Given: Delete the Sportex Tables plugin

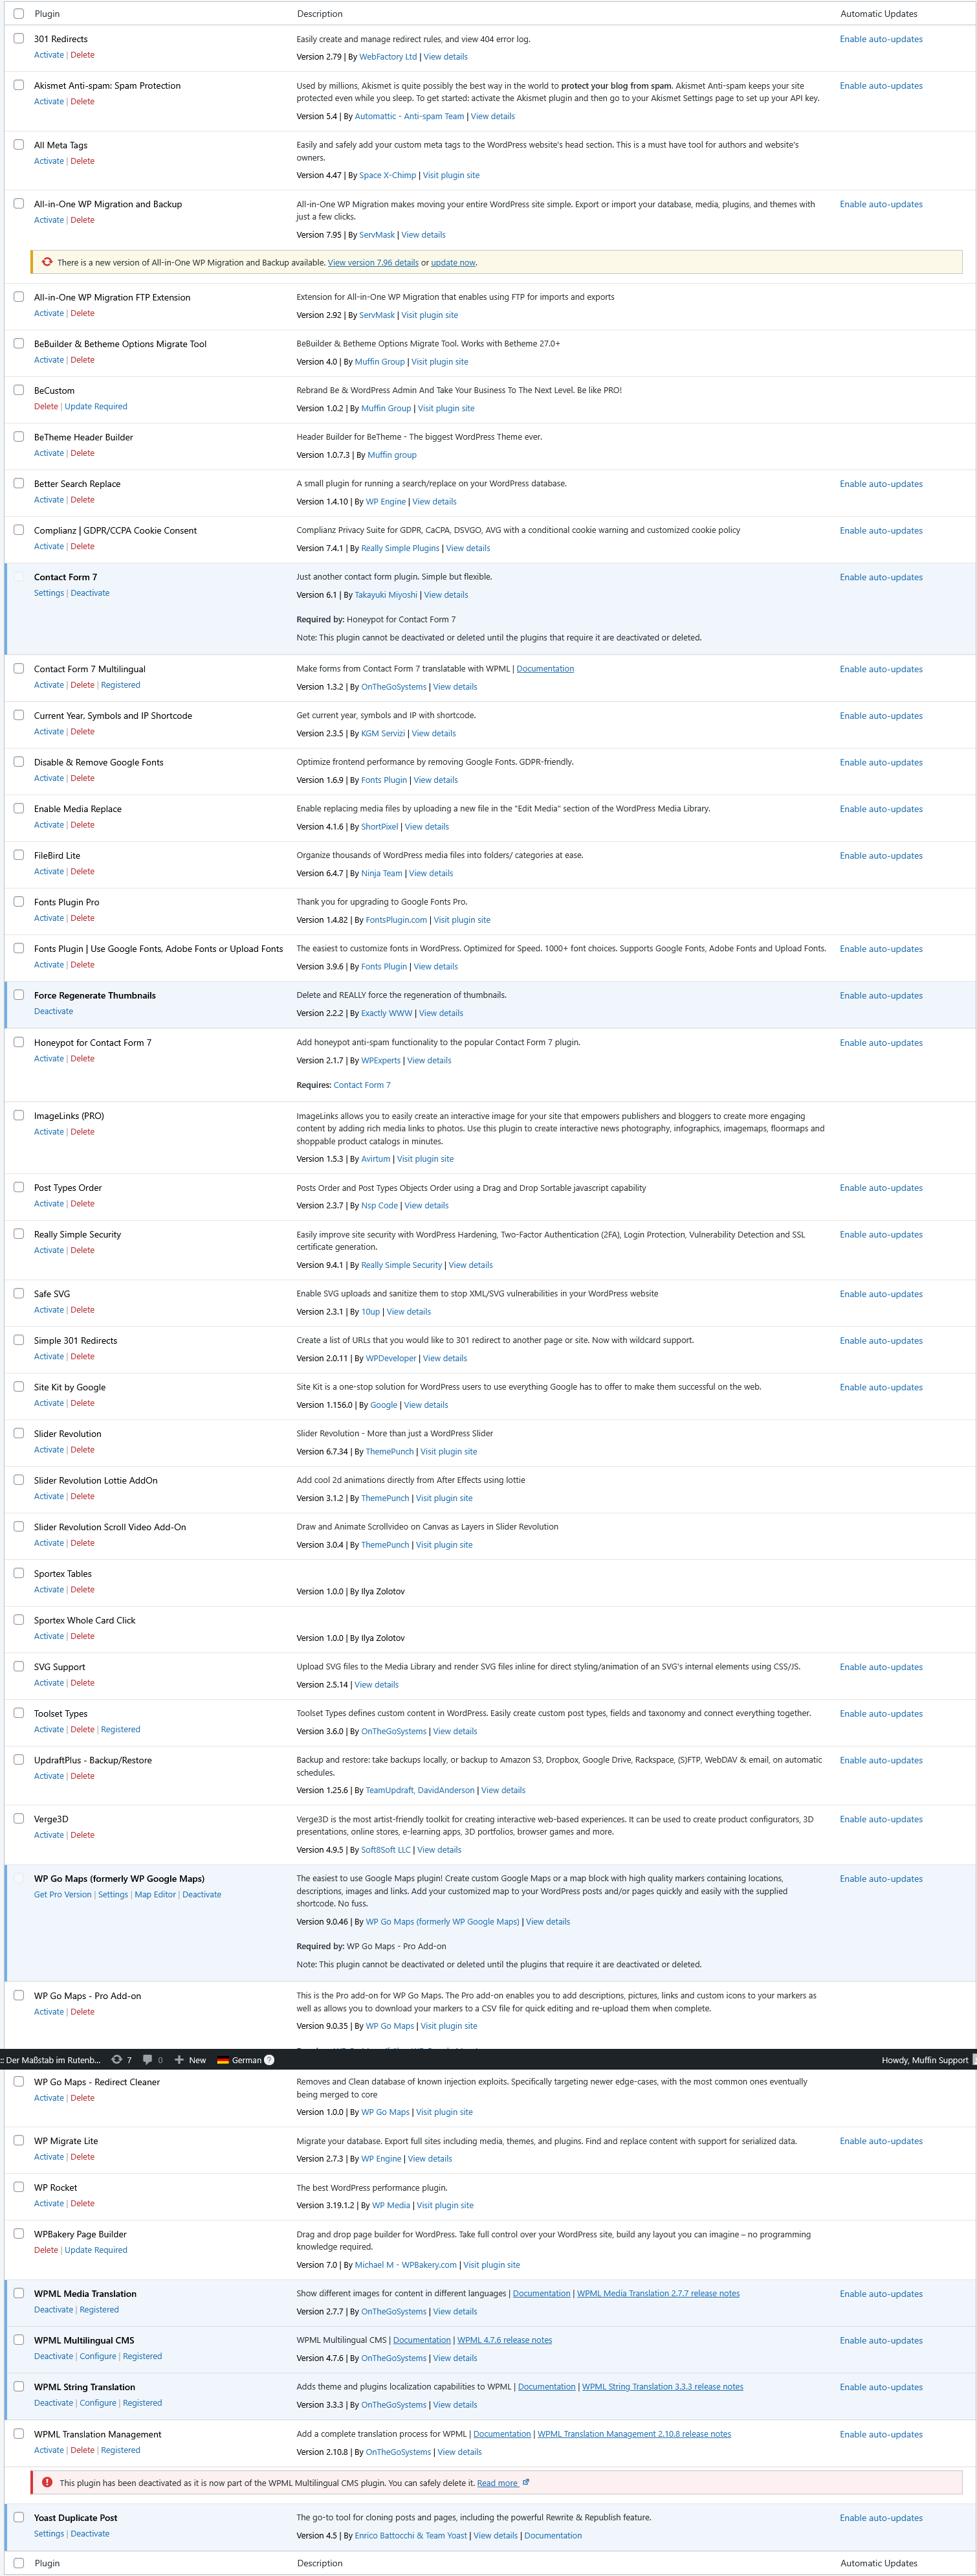Looking at the screenshot, I should (83, 1590).
